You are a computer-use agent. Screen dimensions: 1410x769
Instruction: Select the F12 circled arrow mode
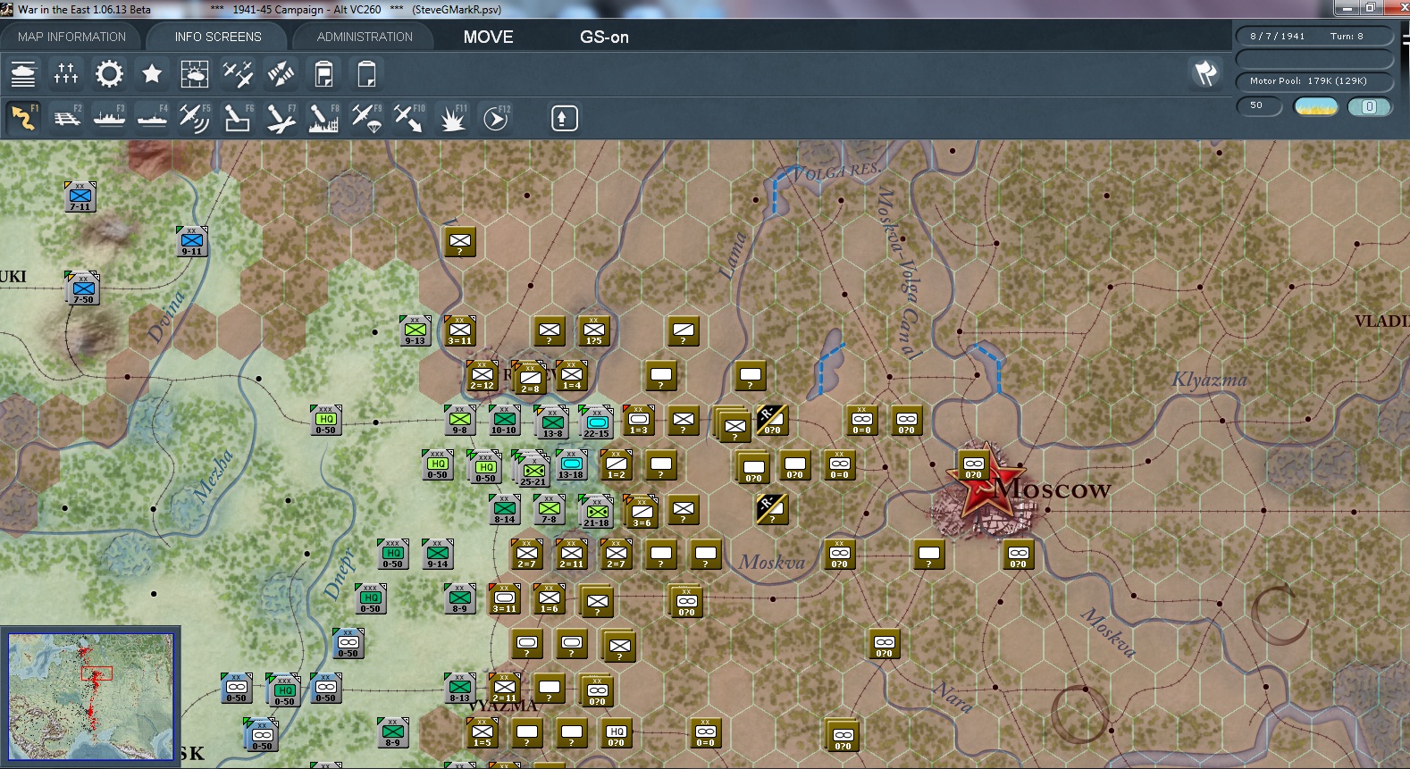point(495,117)
